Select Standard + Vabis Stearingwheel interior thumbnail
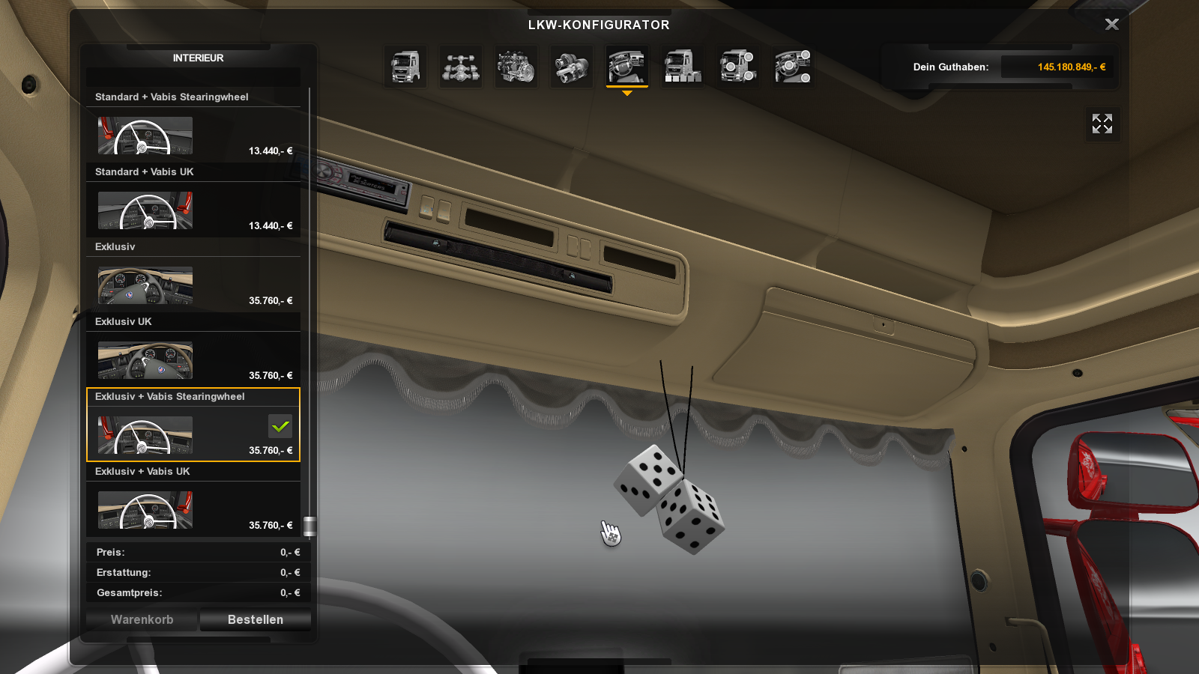 (145, 136)
